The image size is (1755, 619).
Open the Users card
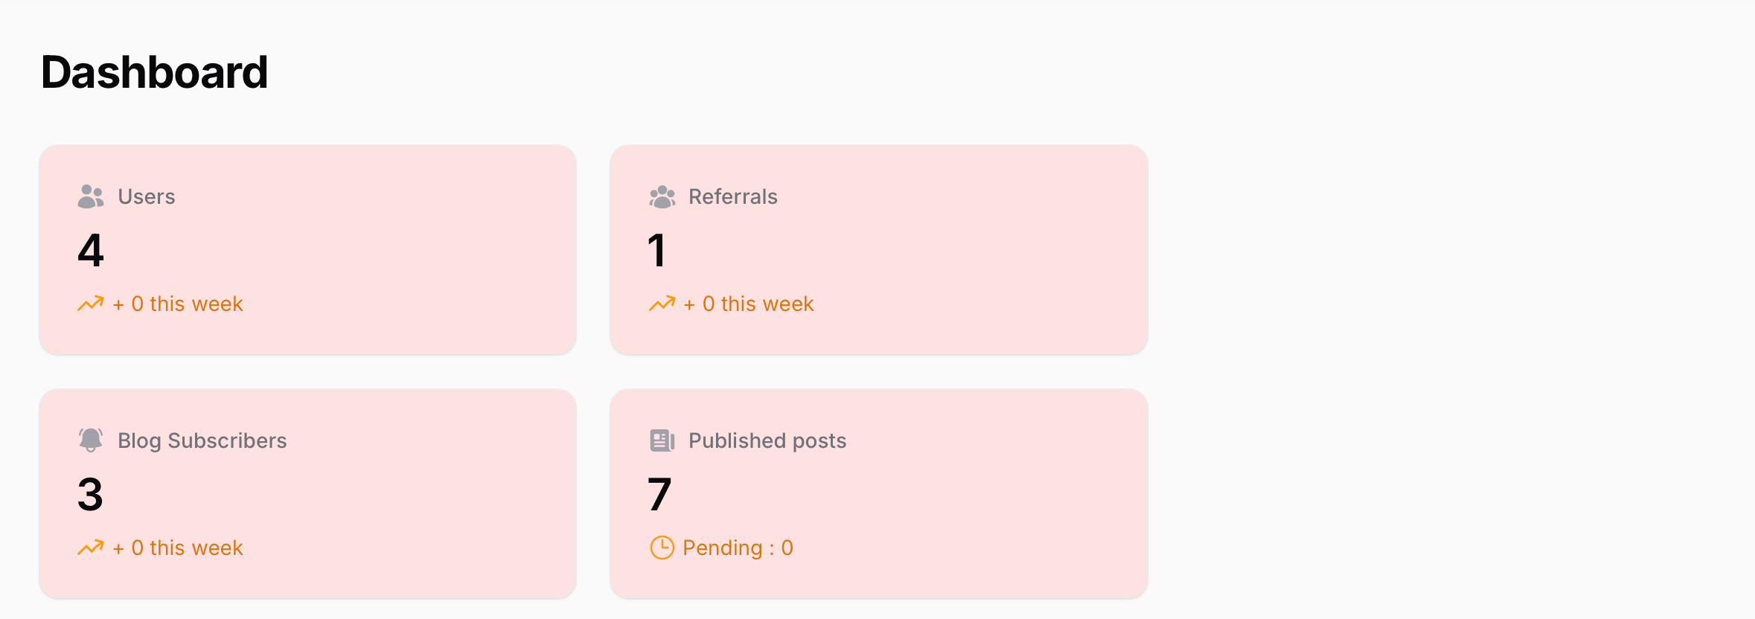[307, 249]
